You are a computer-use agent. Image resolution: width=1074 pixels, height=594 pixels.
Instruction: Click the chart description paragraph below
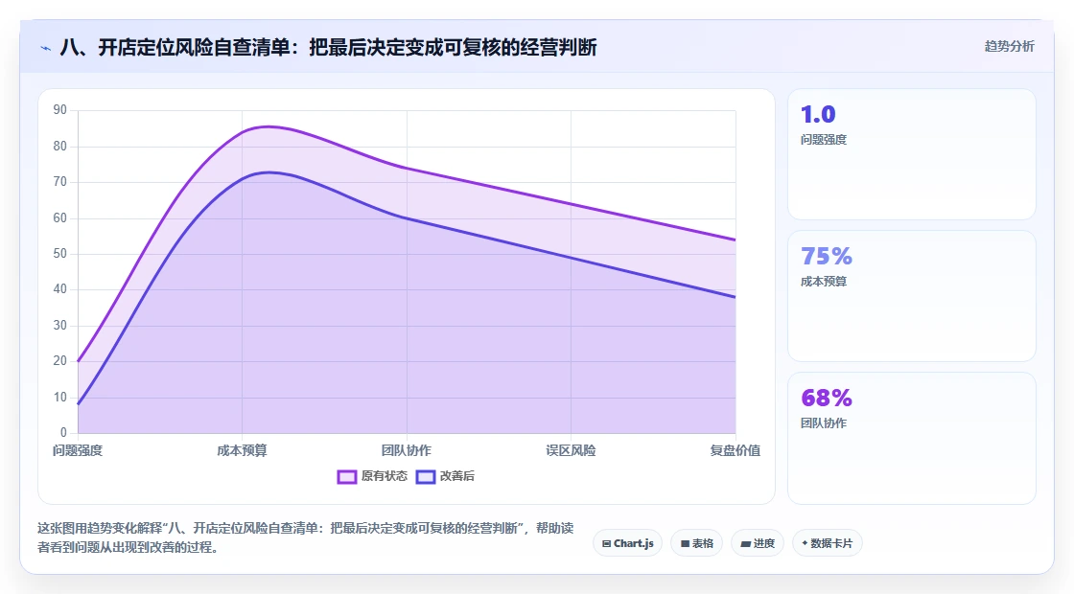coord(306,537)
